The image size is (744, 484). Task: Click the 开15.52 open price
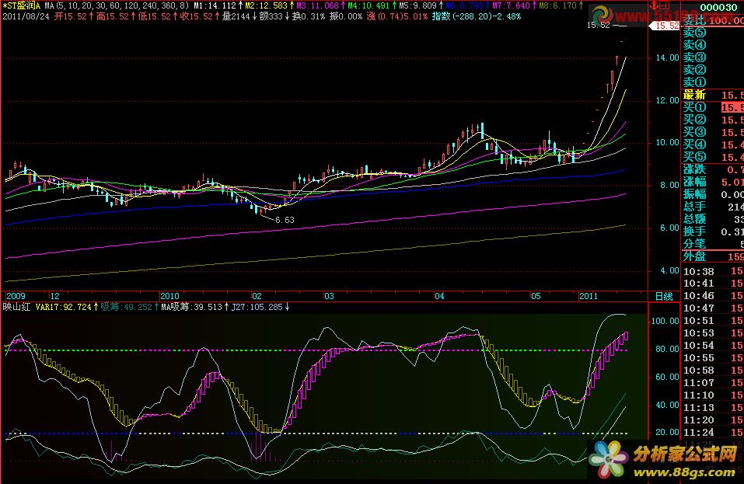pos(71,16)
